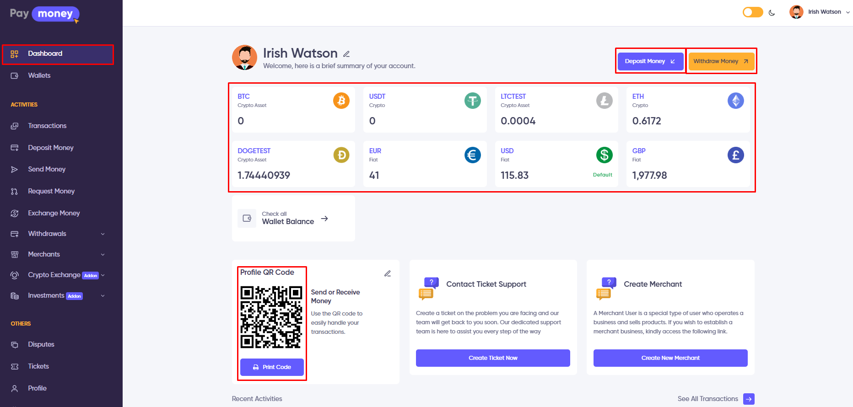Click Create Ticket Now button

[x=492, y=358]
